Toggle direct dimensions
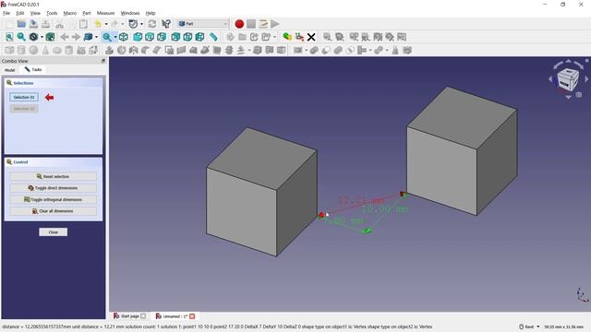Screen dimensions: 591x332 (54, 188)
